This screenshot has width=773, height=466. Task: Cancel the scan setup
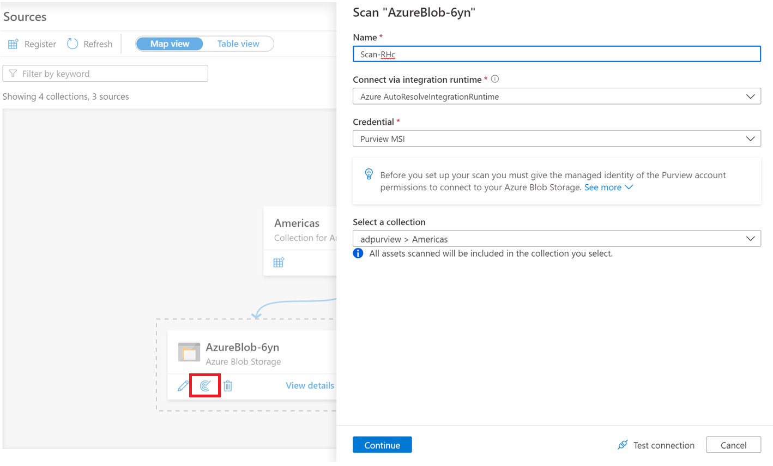click(733, 445)
